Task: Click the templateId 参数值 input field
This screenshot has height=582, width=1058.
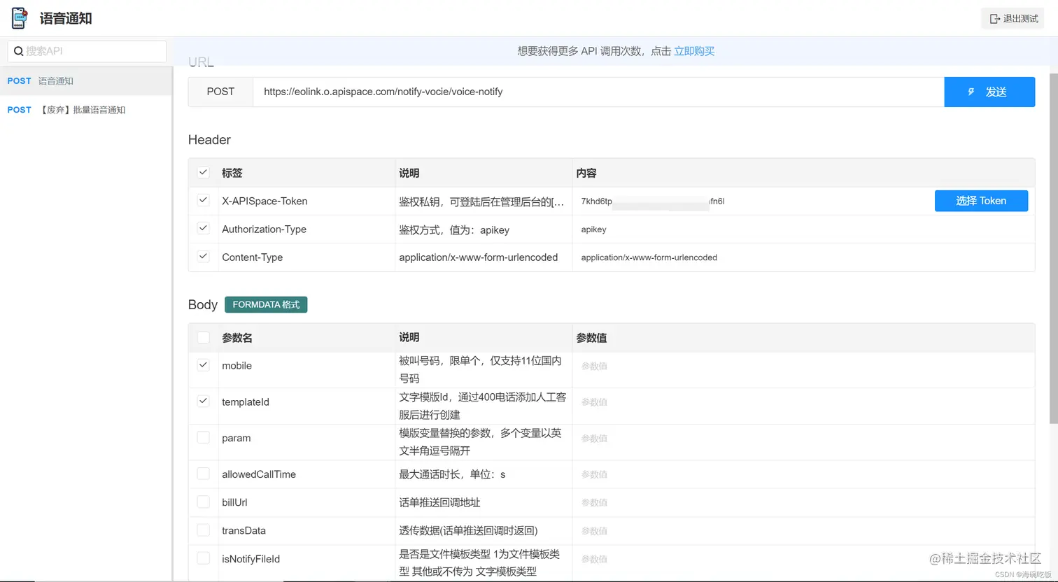Action: point(803,402)
